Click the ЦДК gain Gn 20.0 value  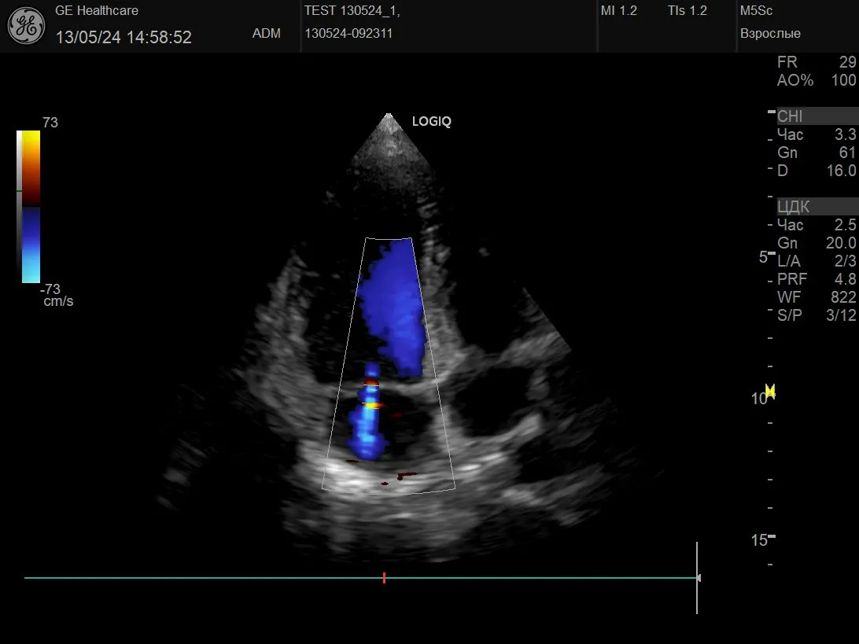[x=816, y=243]
